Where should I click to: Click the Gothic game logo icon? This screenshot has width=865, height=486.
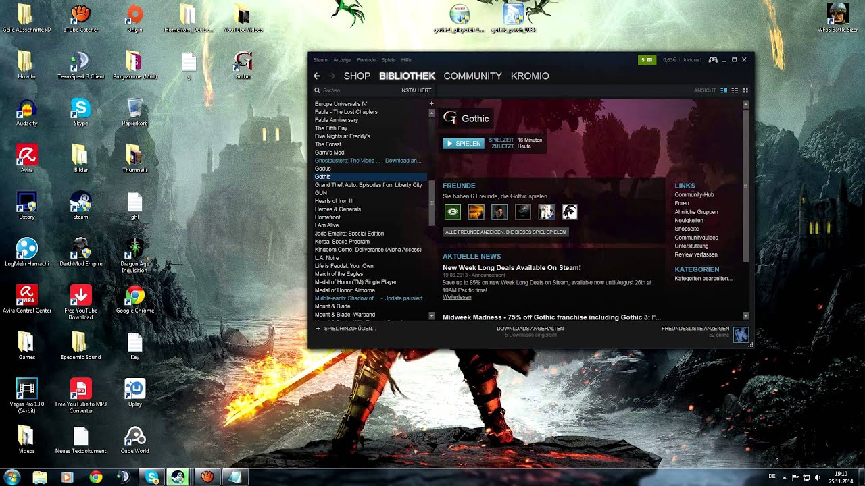click(449, 118)
